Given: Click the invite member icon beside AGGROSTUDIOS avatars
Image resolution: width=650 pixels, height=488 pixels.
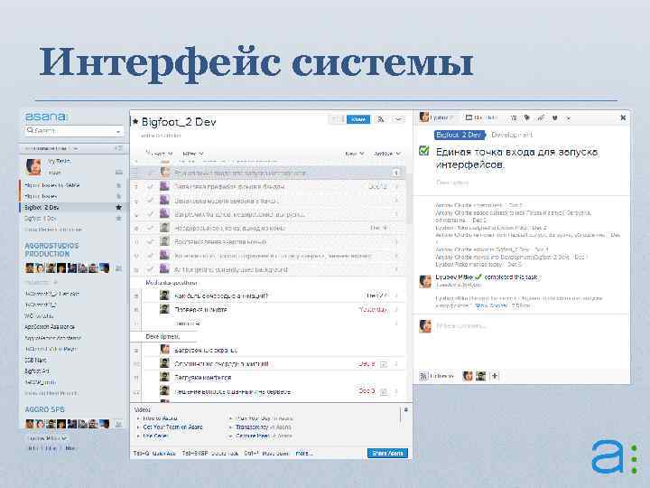Looking at the screenshot, I should pyautogui.click(x=118, y=269).
